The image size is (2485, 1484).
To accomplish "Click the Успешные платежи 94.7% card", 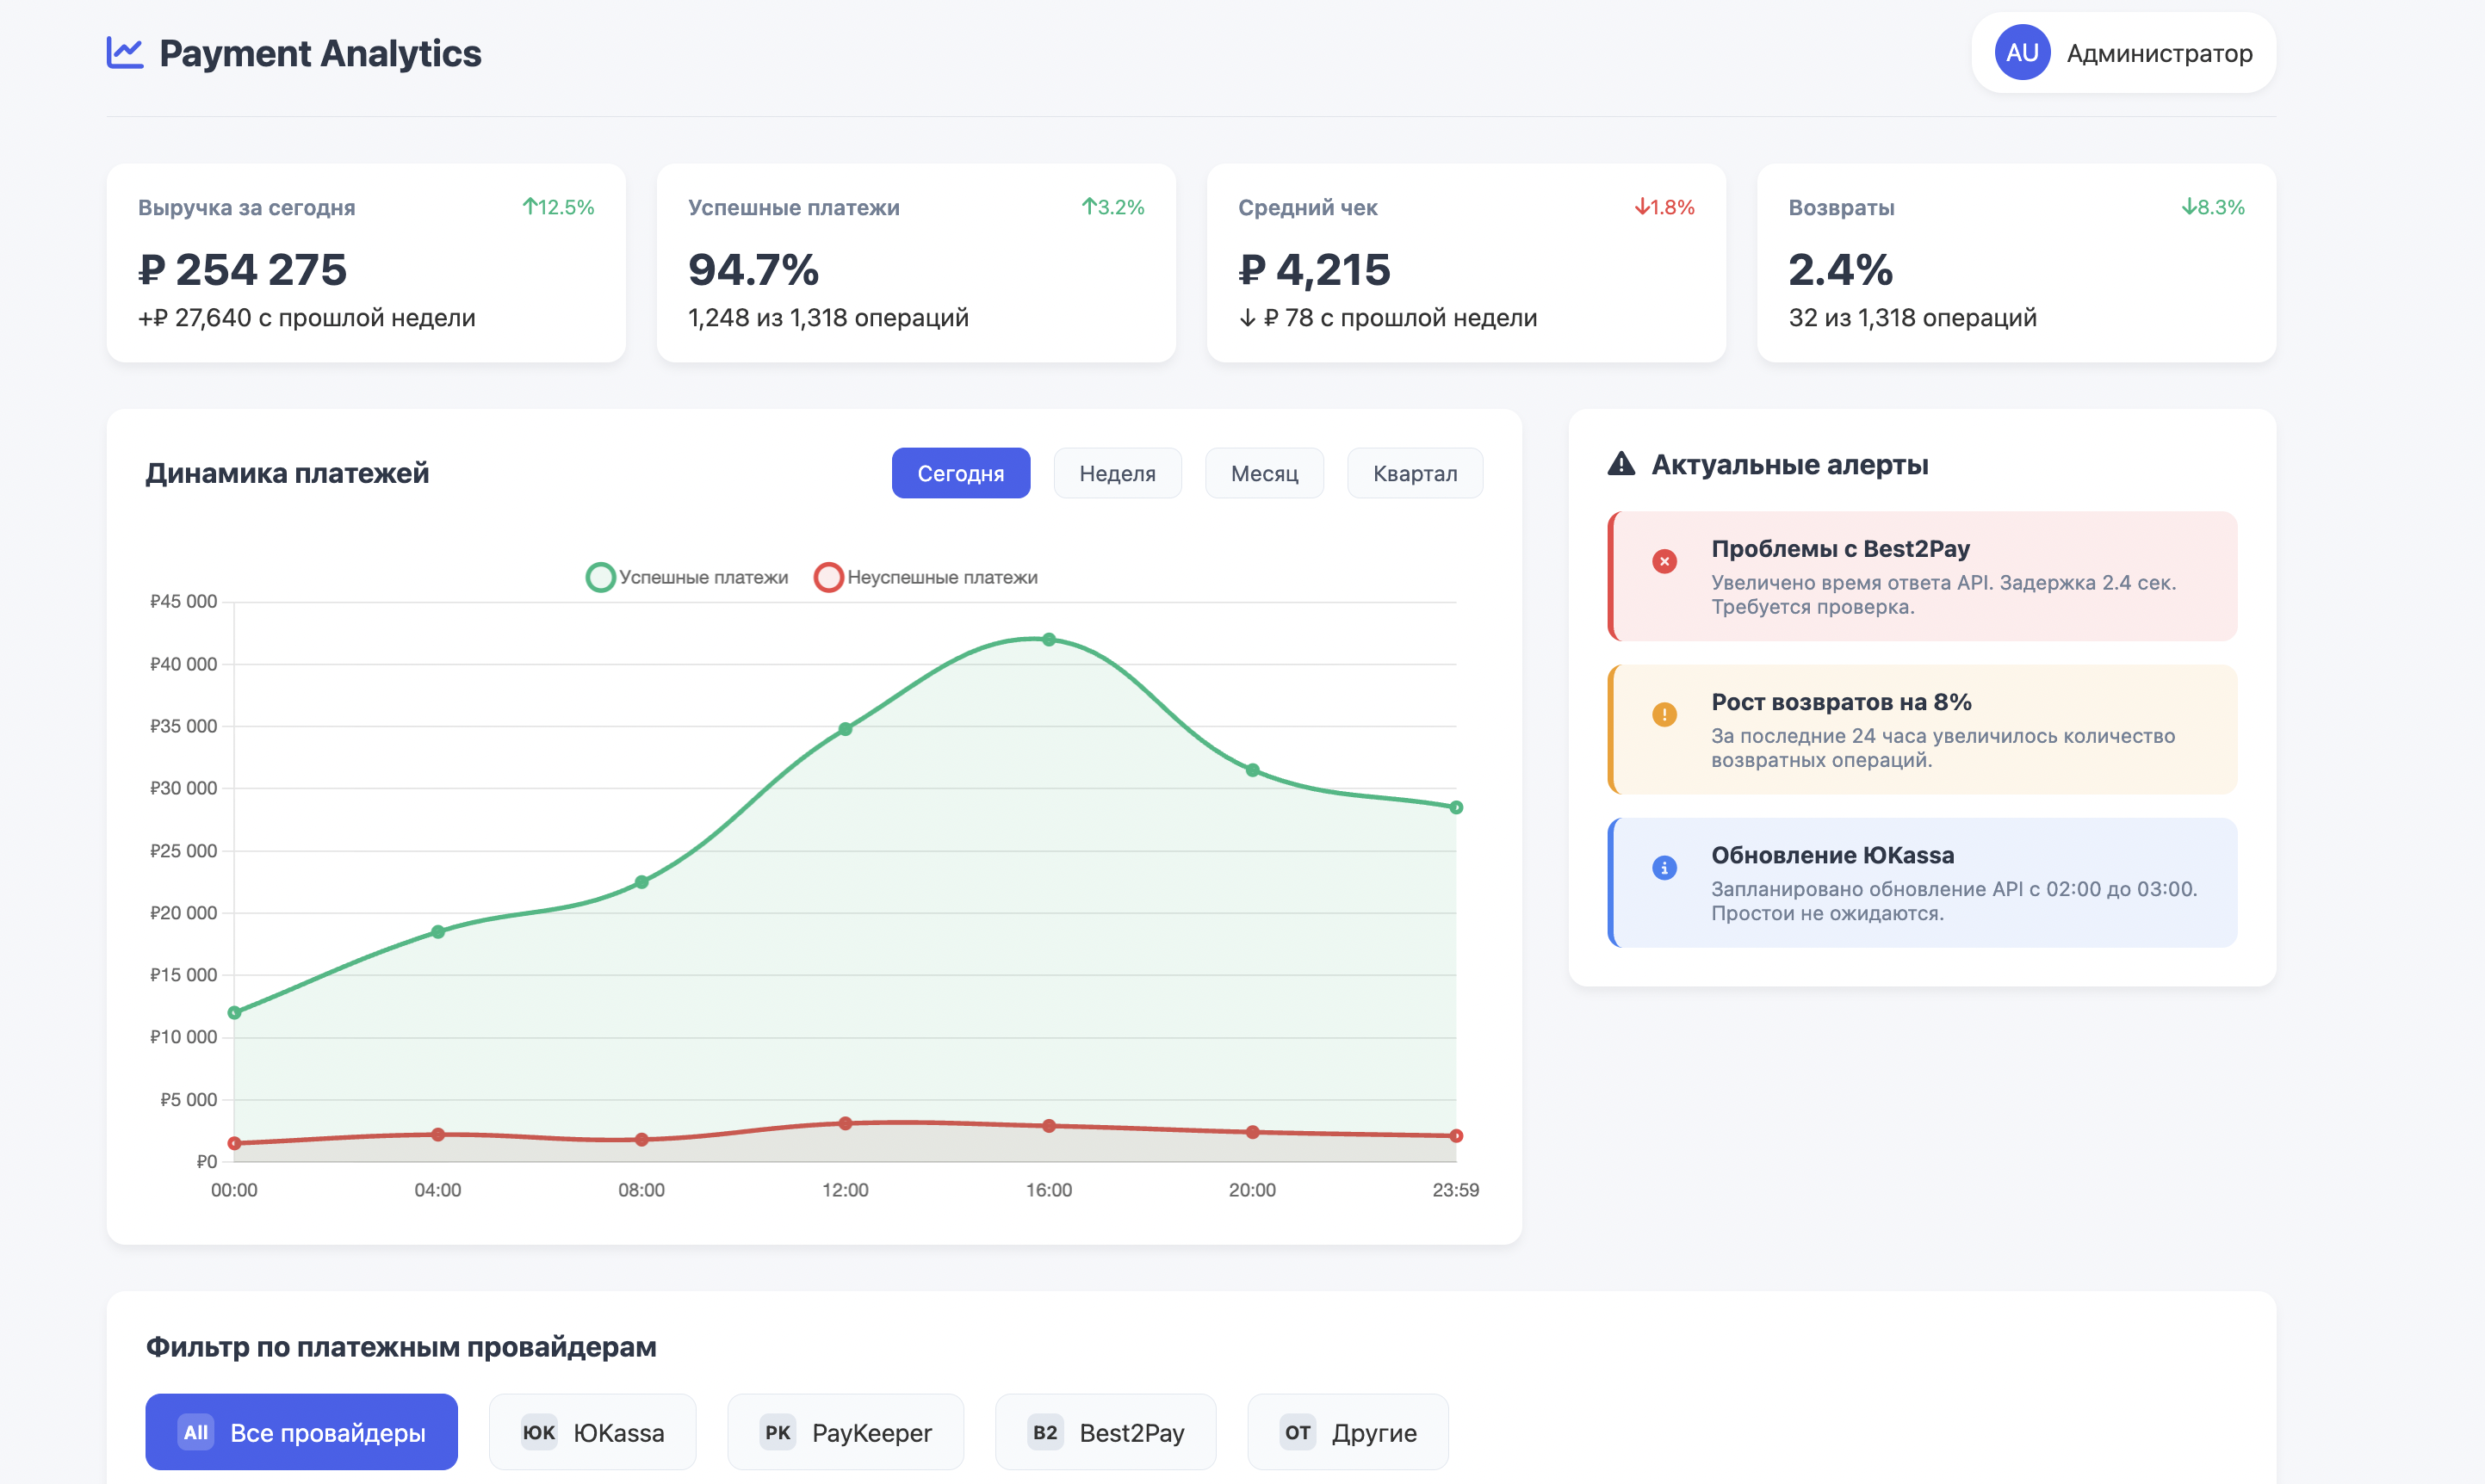I will [916, 263].
